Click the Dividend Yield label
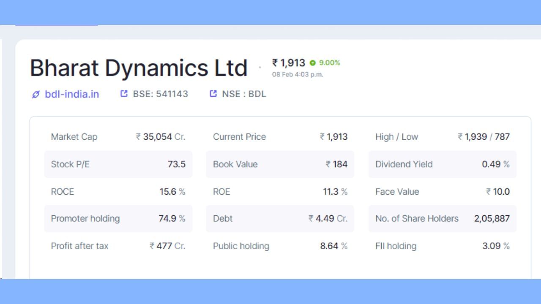Image resolution: width=541 pixels, height=304 pixels. click(404, 164)
